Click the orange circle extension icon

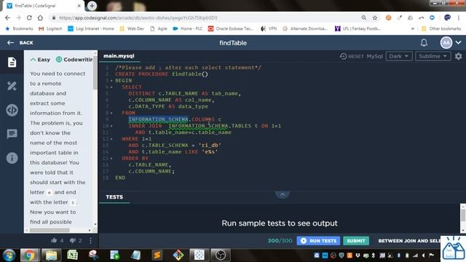(388, 17)
